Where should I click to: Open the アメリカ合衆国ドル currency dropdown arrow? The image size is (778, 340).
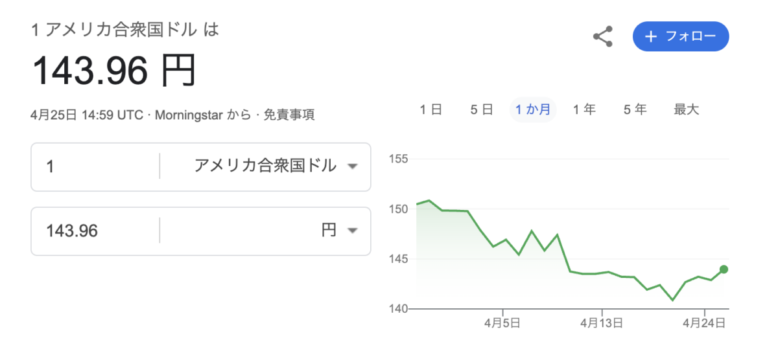[x=352, y=166]
